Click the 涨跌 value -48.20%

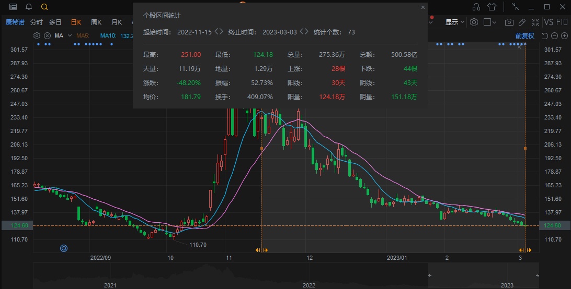pos(188,83)
